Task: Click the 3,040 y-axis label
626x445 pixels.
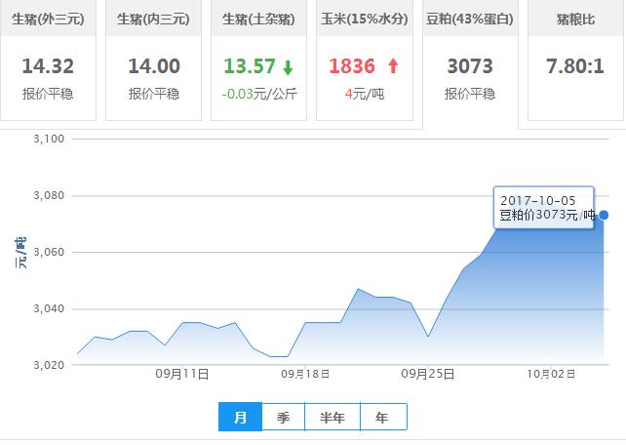Action: point(49,308)
